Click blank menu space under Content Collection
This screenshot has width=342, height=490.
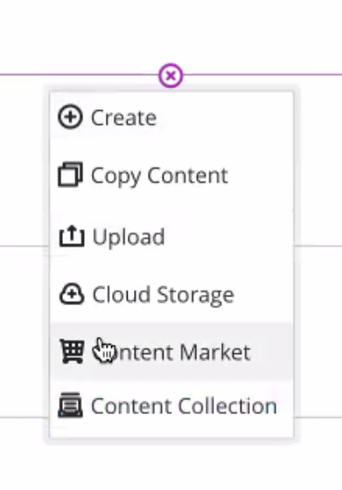pyautogui.click(x=171, y=428)
